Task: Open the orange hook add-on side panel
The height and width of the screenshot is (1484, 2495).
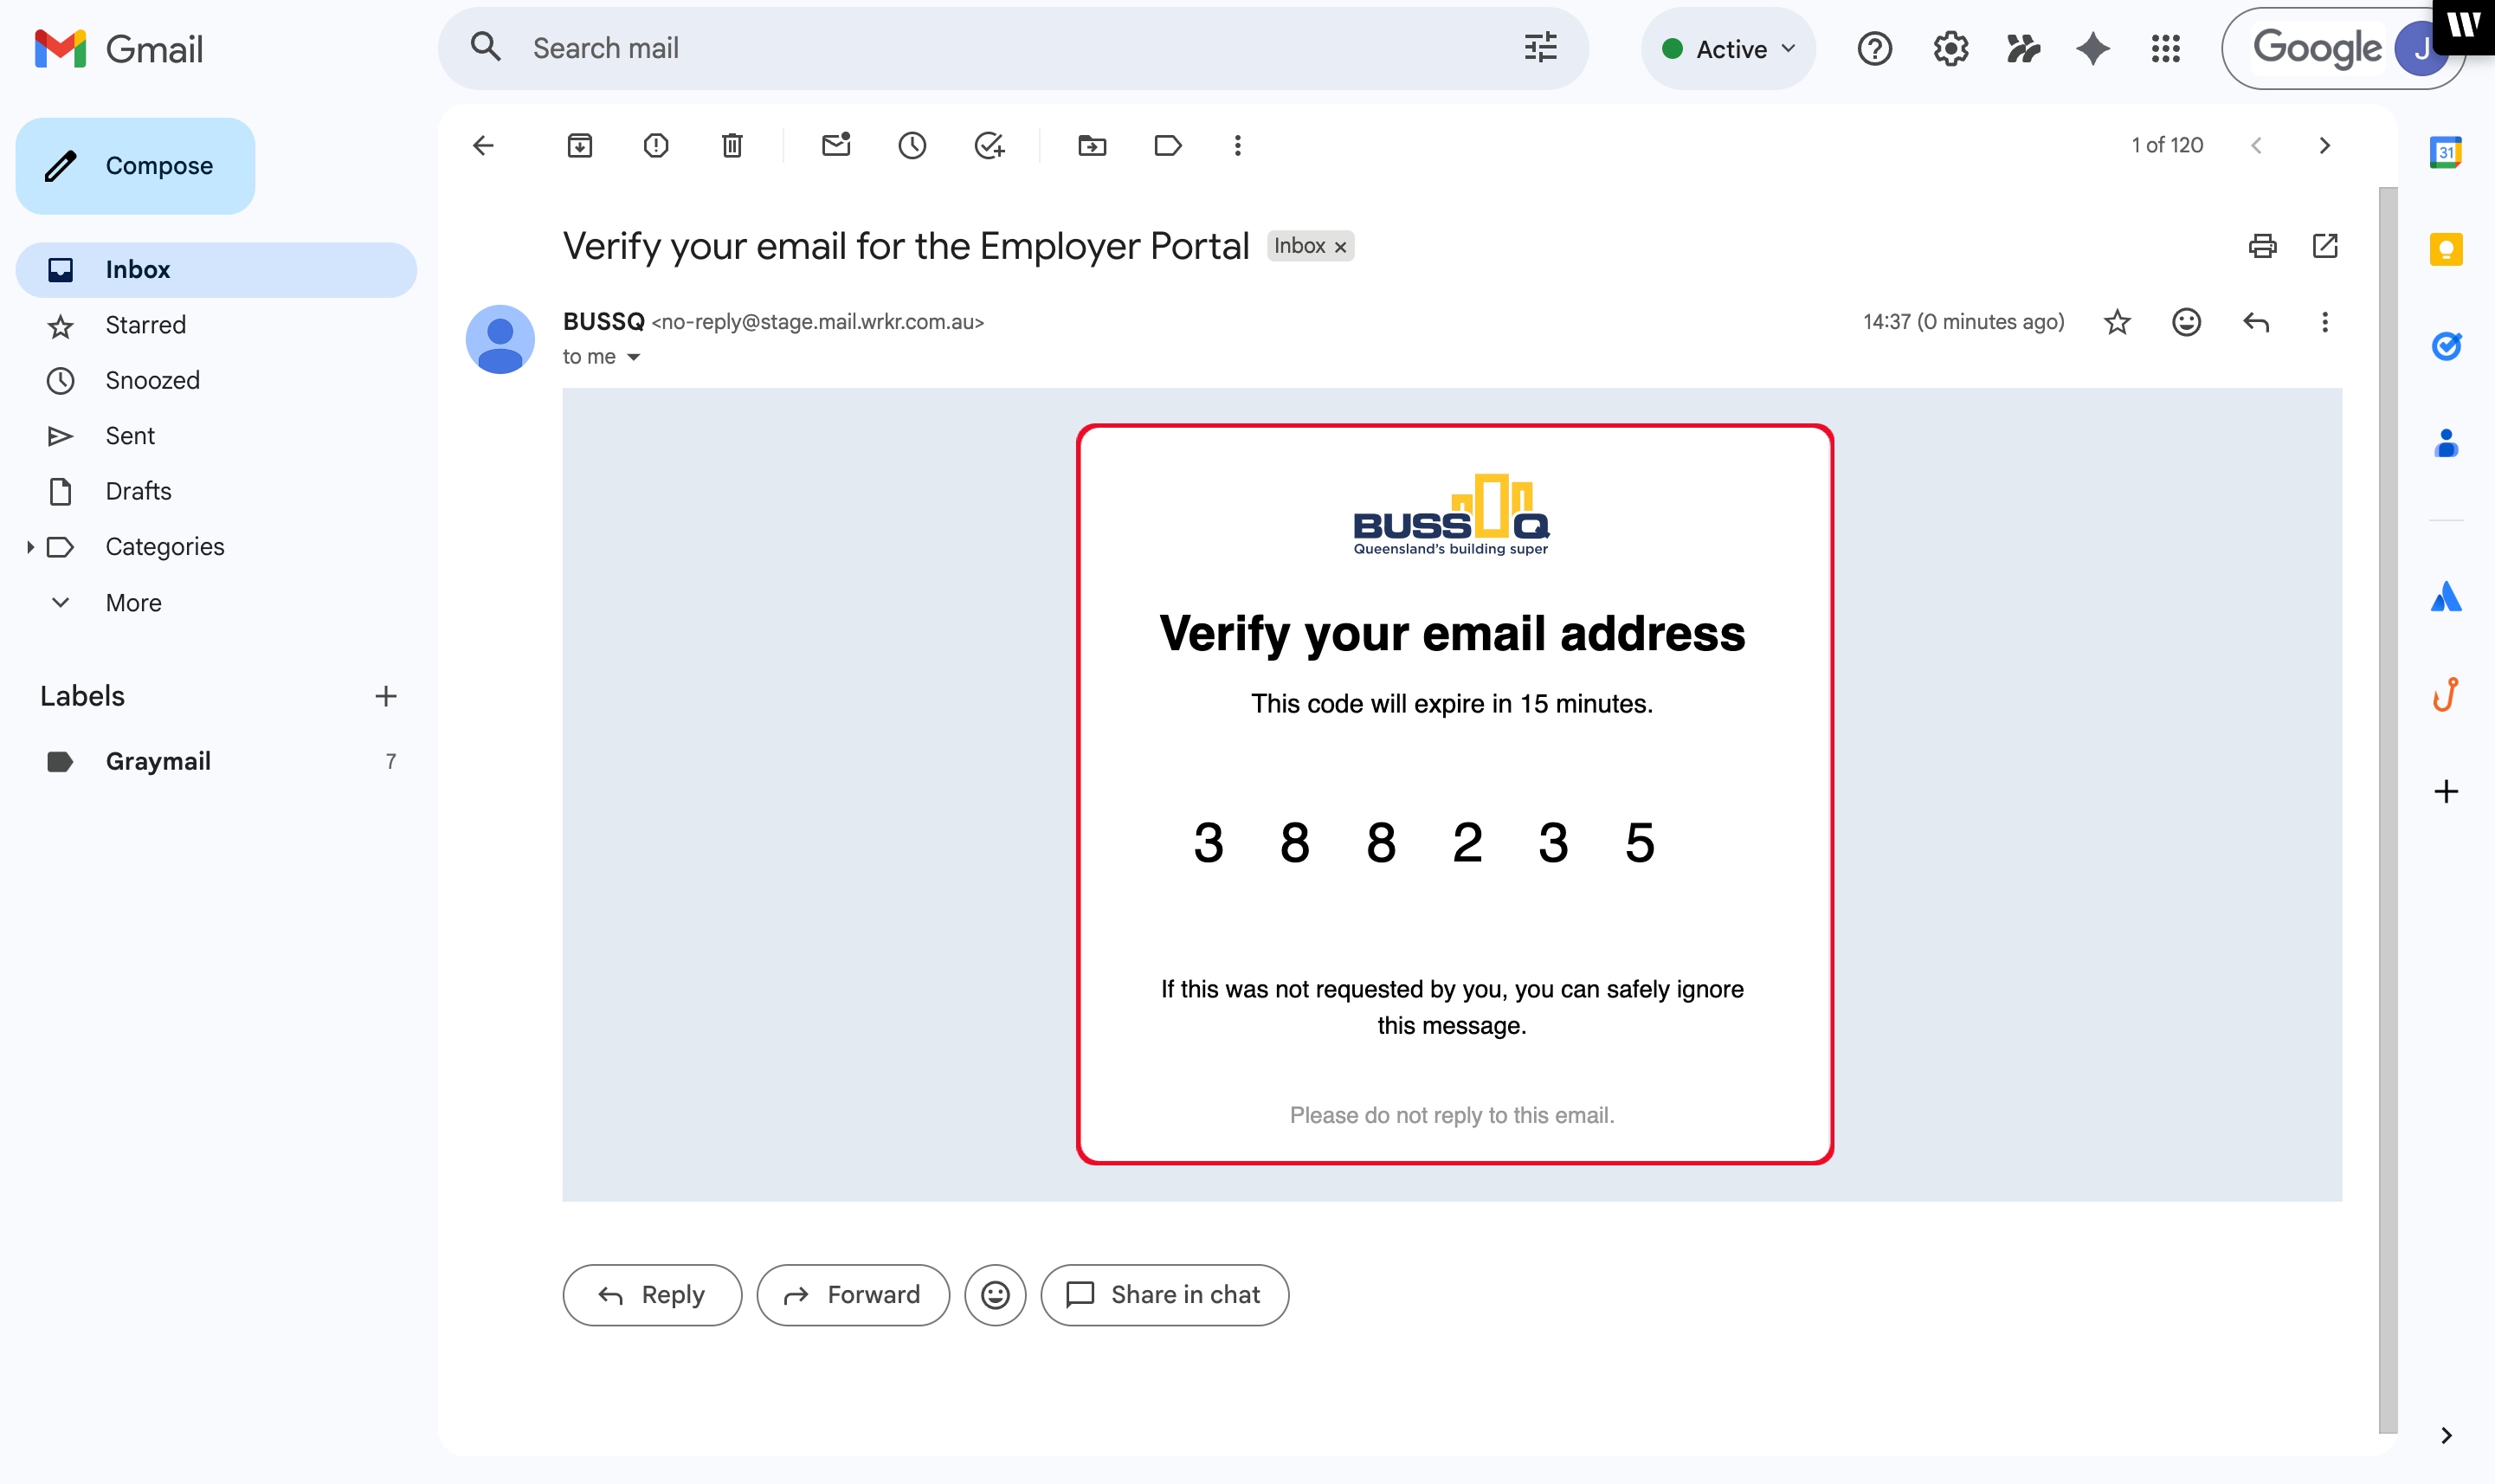Action: [2445, 694]
